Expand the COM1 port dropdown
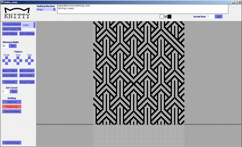Viewport: 242px width, 147px height. click(29, 25)
